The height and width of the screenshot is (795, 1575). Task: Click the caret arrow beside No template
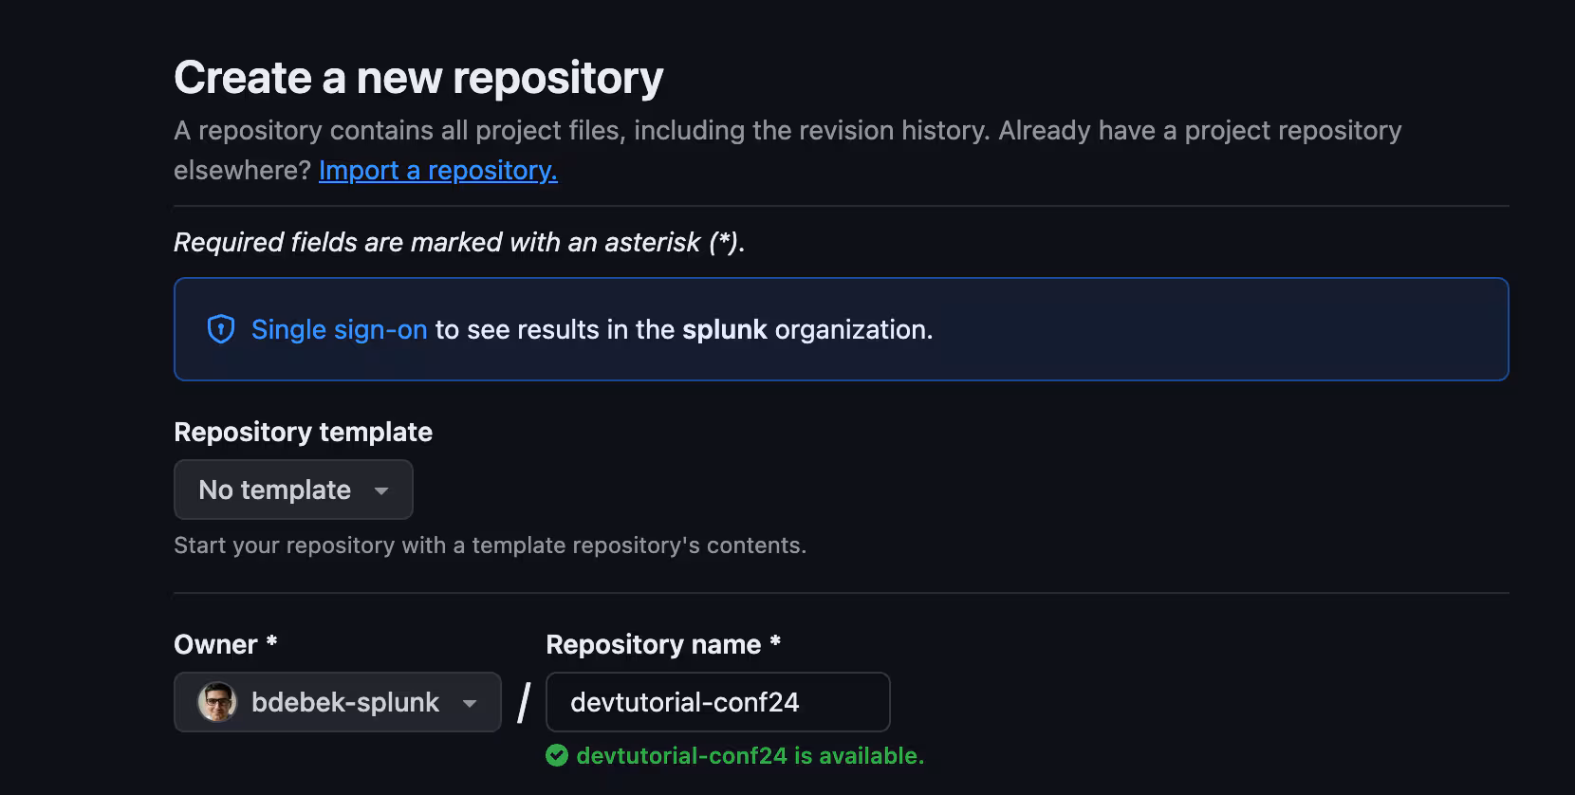381,490
